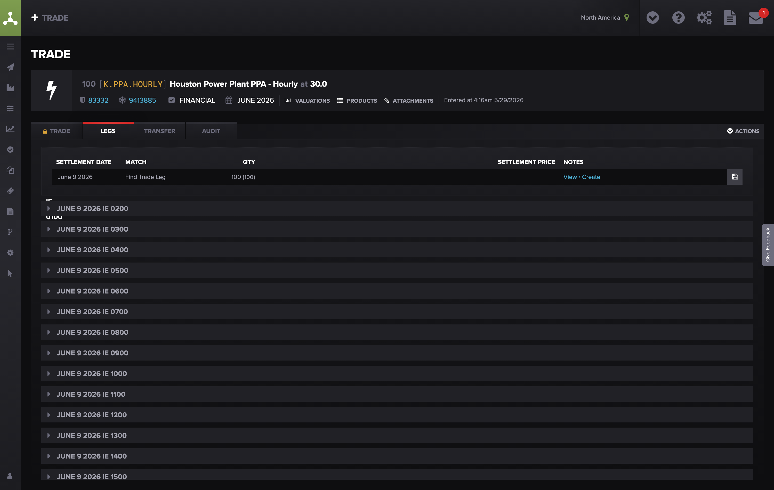The height and width of the screenshot is (490, 774).
Task: Click the location pin beside North America
Action: point(626,17)
